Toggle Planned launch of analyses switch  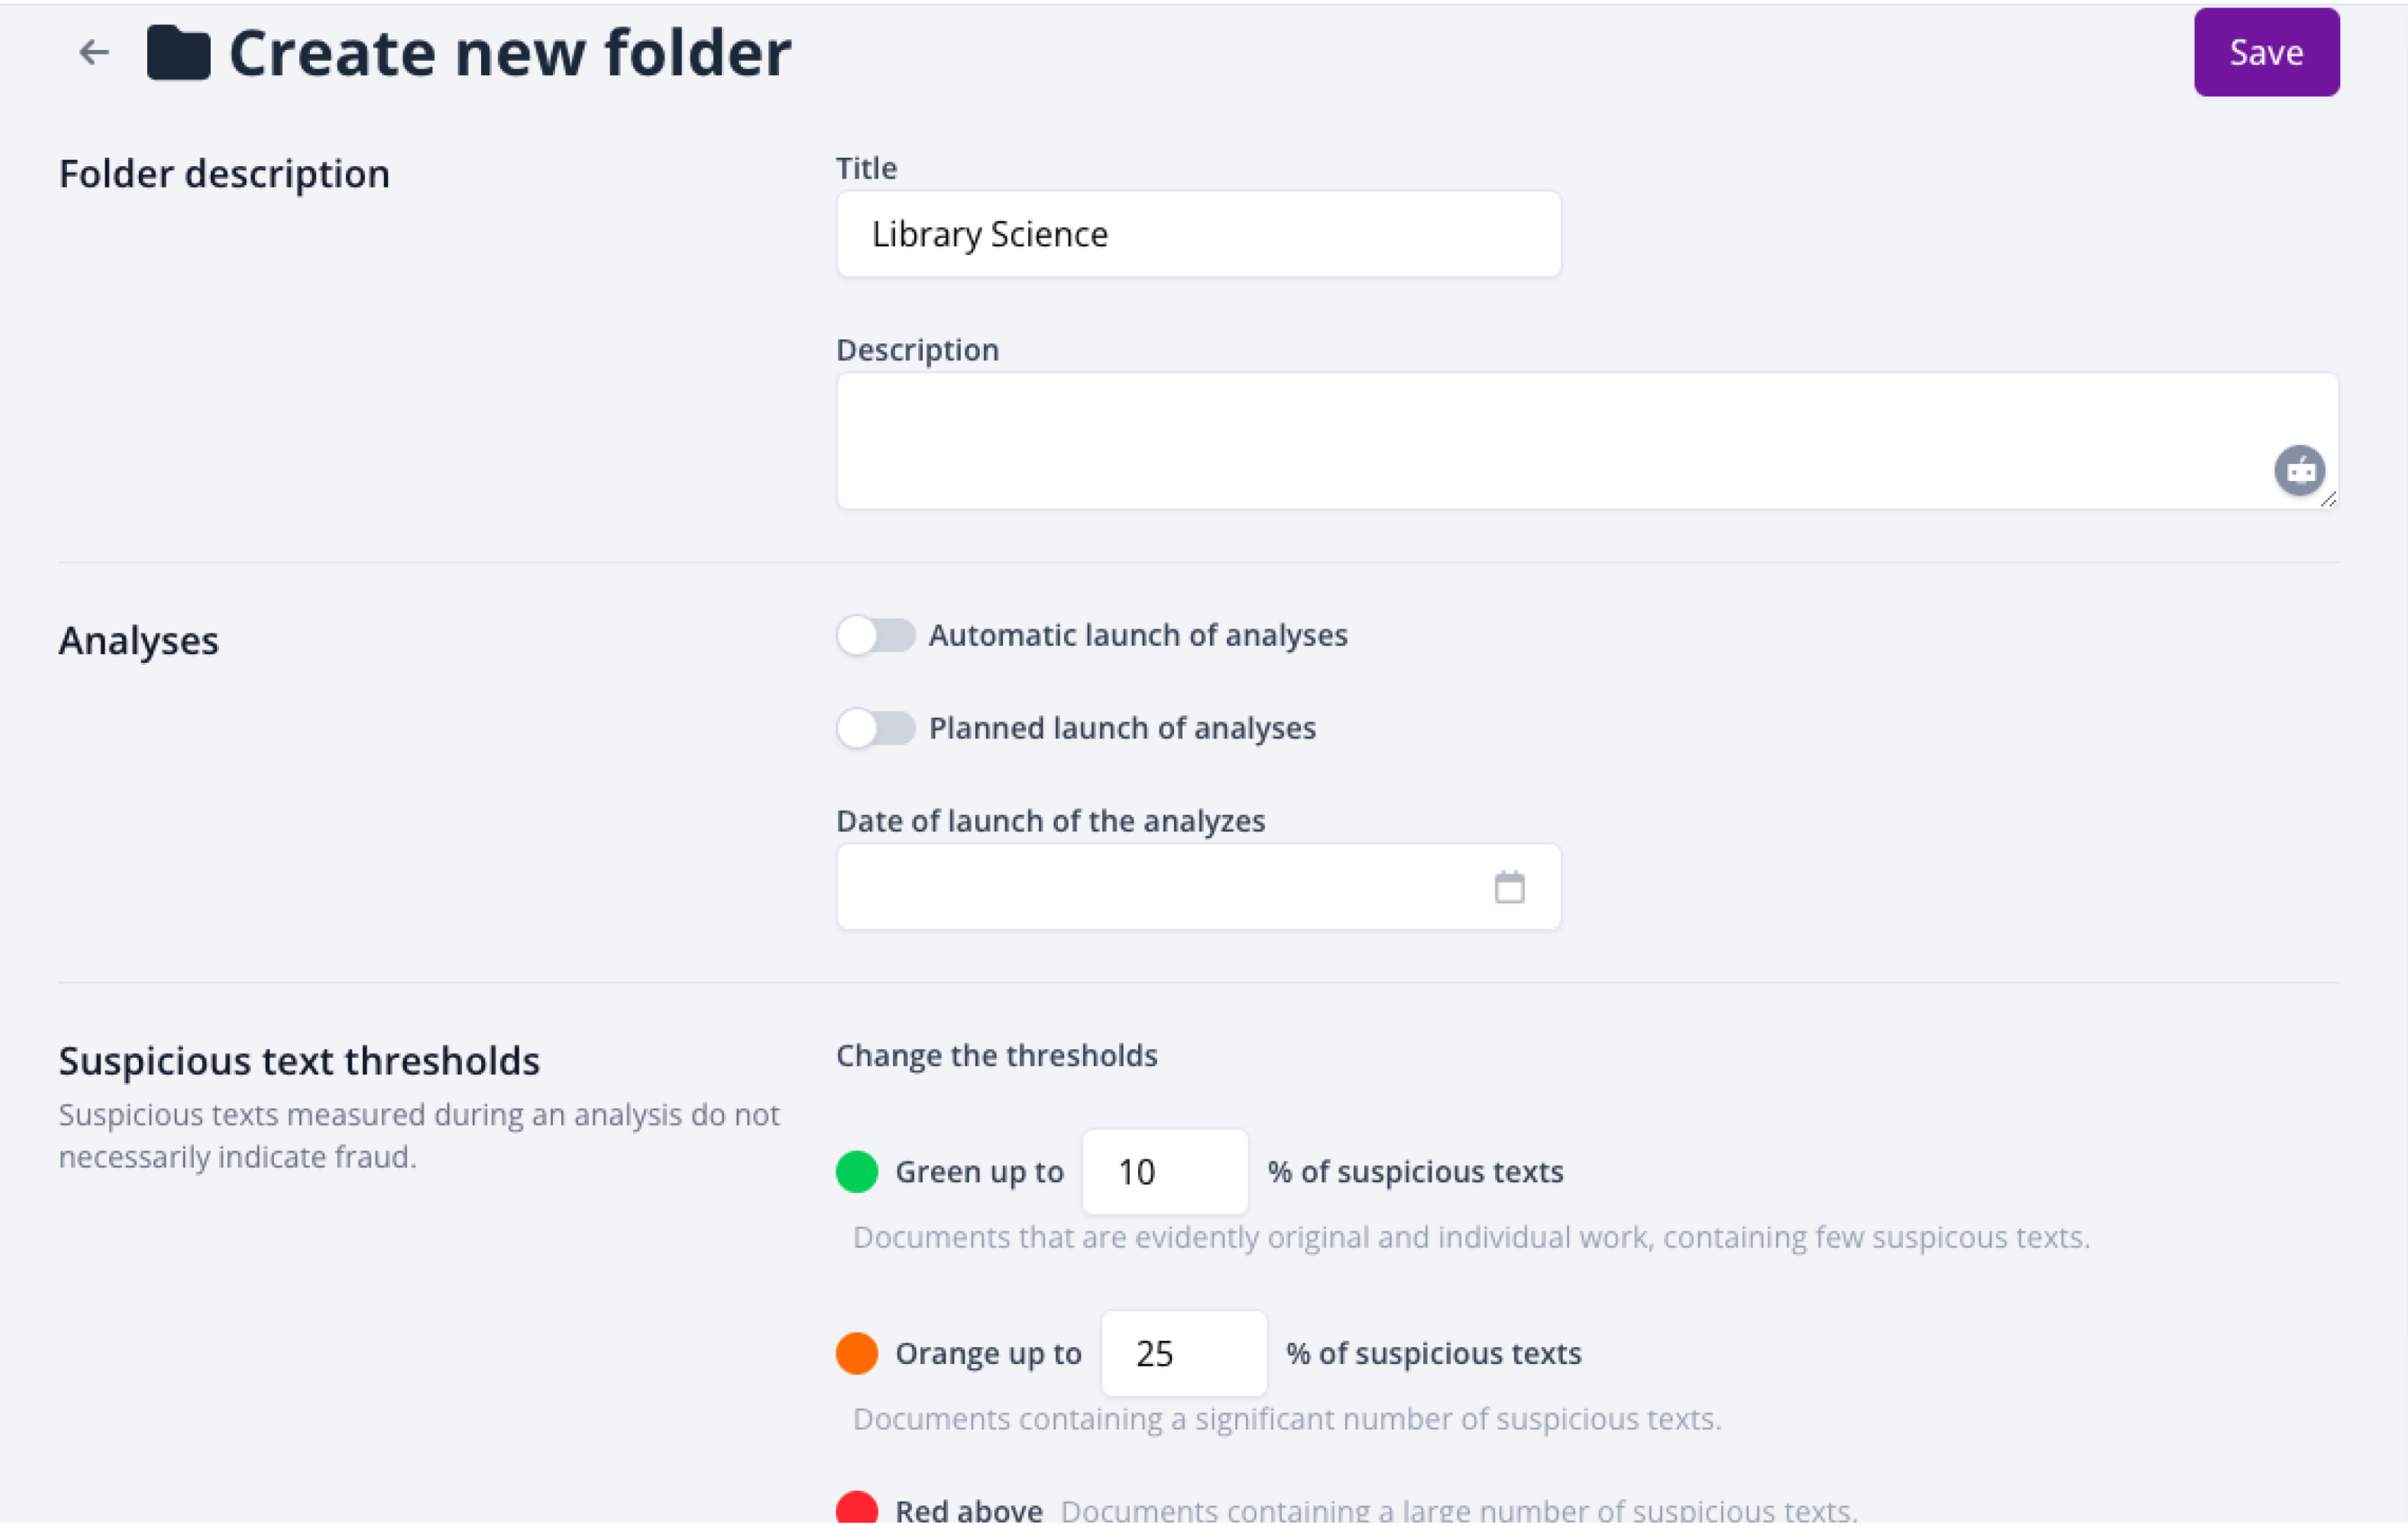pos(876,729)
